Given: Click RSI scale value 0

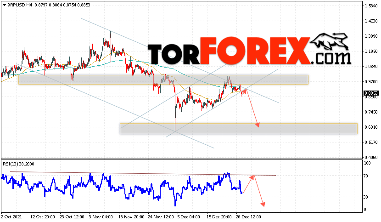Looking at the screenshot, I should tap(365, 210).
